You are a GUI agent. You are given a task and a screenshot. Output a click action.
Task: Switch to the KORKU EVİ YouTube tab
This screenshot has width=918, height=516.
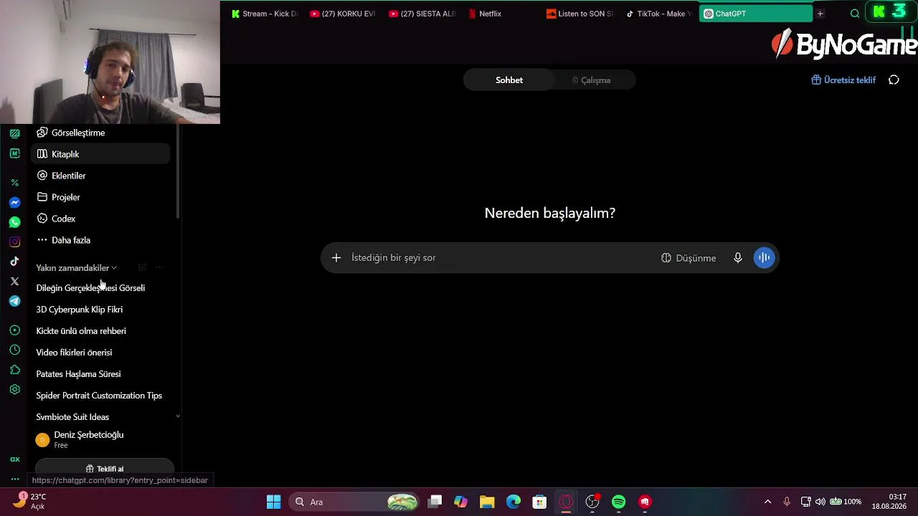point(343,14)
